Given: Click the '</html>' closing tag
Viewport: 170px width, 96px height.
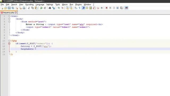Looking at the screenshot, I should 15,35.
